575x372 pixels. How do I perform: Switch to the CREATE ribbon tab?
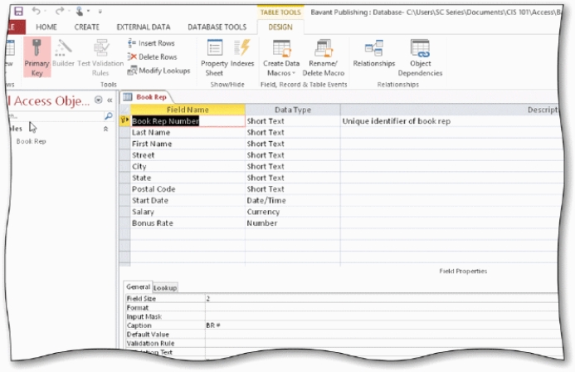tap(87, 27)
